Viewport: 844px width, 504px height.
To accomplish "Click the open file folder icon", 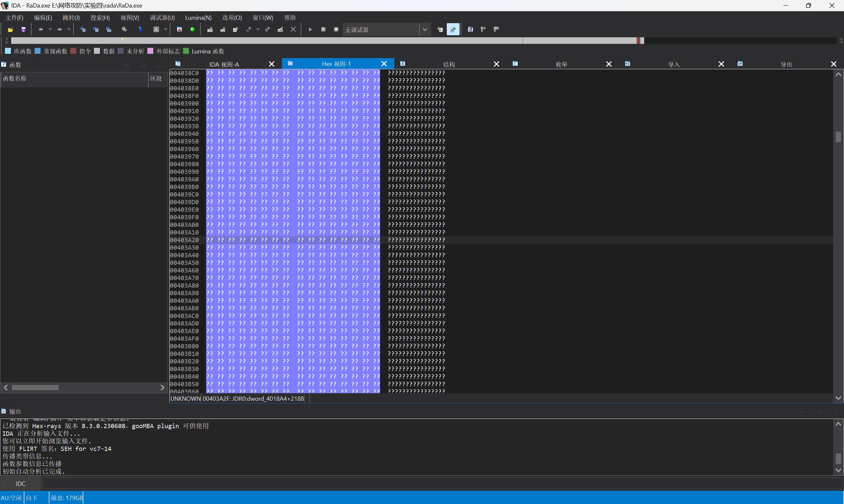I will (11, 30).
